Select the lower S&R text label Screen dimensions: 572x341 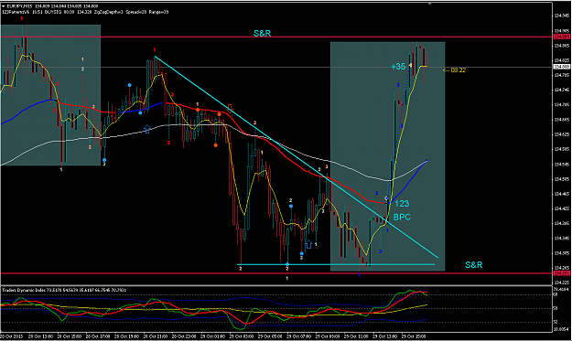473,265
